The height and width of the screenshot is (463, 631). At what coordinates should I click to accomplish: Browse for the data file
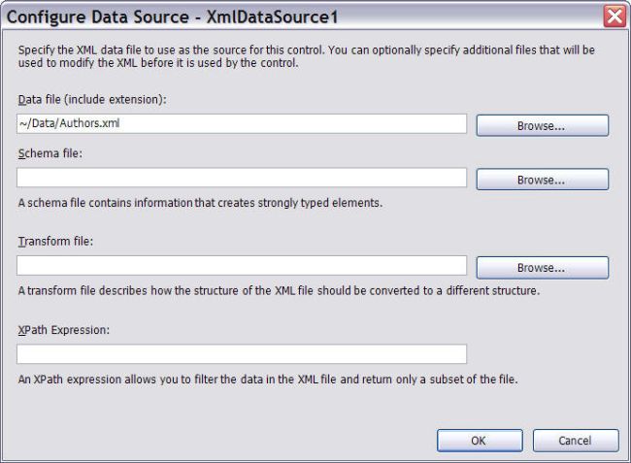click(x=541, y=126)
